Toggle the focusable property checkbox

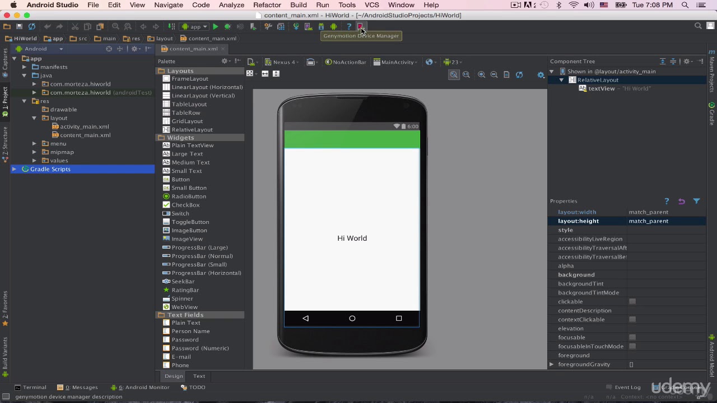(632, 338)
